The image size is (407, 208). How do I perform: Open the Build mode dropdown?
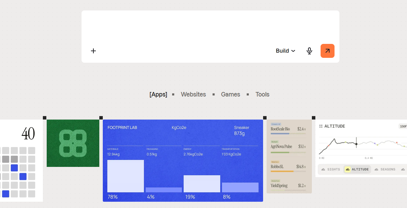(x=285, y=51)
